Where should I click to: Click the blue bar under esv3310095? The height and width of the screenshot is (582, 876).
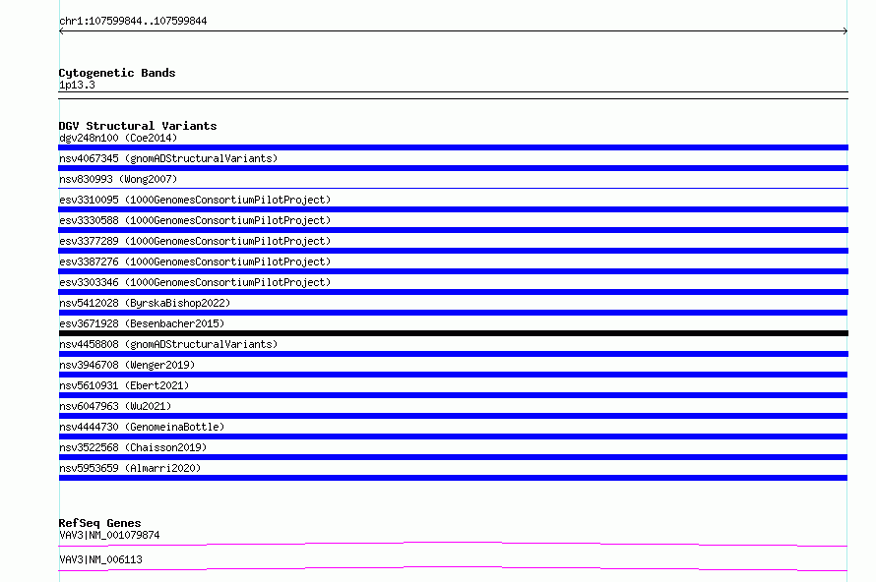453,209
